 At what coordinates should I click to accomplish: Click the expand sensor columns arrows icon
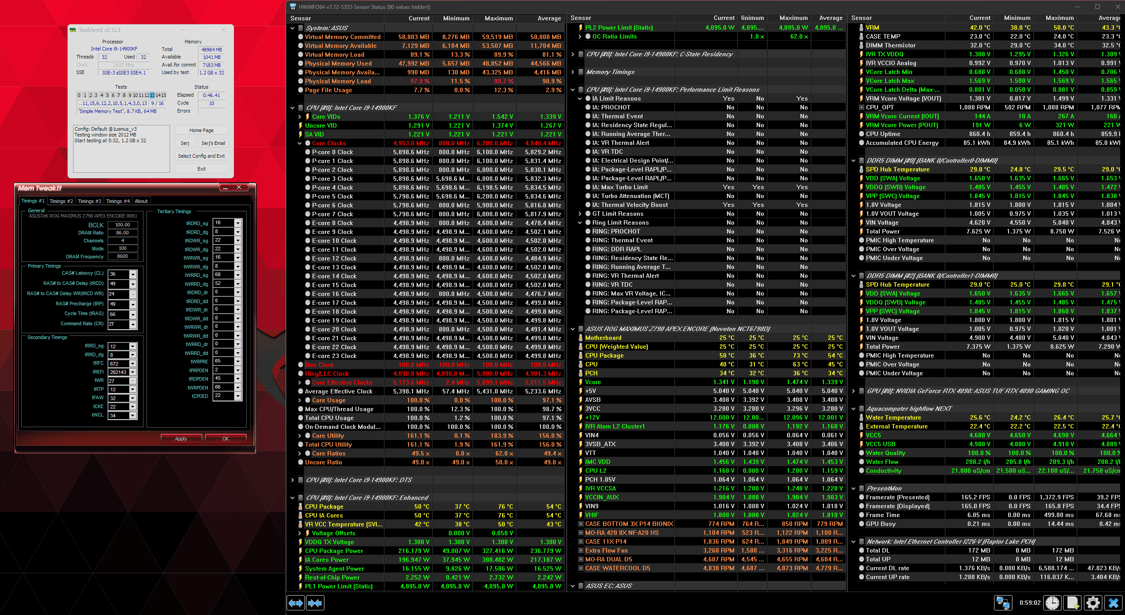(x=296, y=603)
